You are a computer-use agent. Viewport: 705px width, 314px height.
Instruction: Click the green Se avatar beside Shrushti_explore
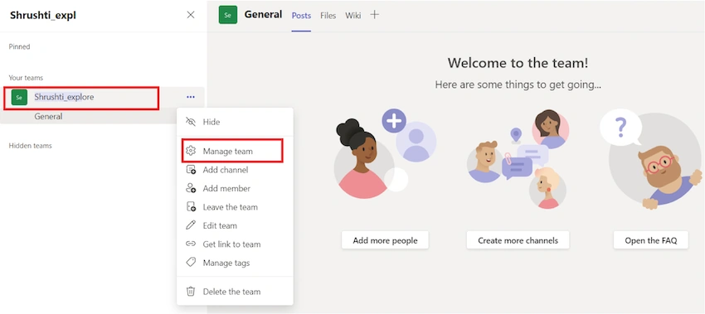tap(19, 97)
